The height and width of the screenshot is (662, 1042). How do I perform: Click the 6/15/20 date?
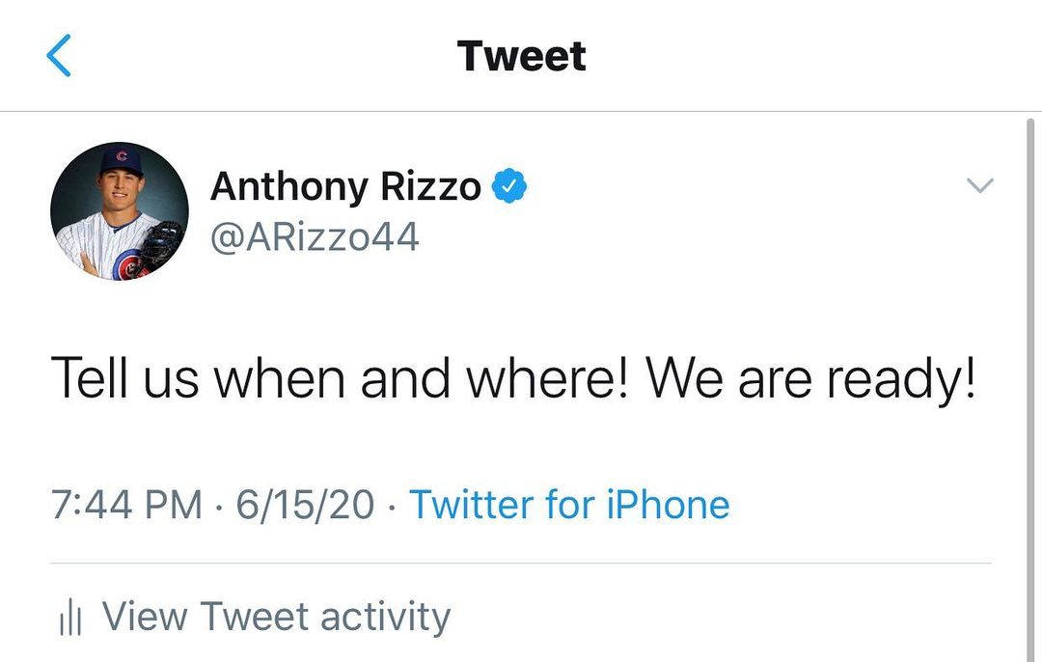[305, 505]
